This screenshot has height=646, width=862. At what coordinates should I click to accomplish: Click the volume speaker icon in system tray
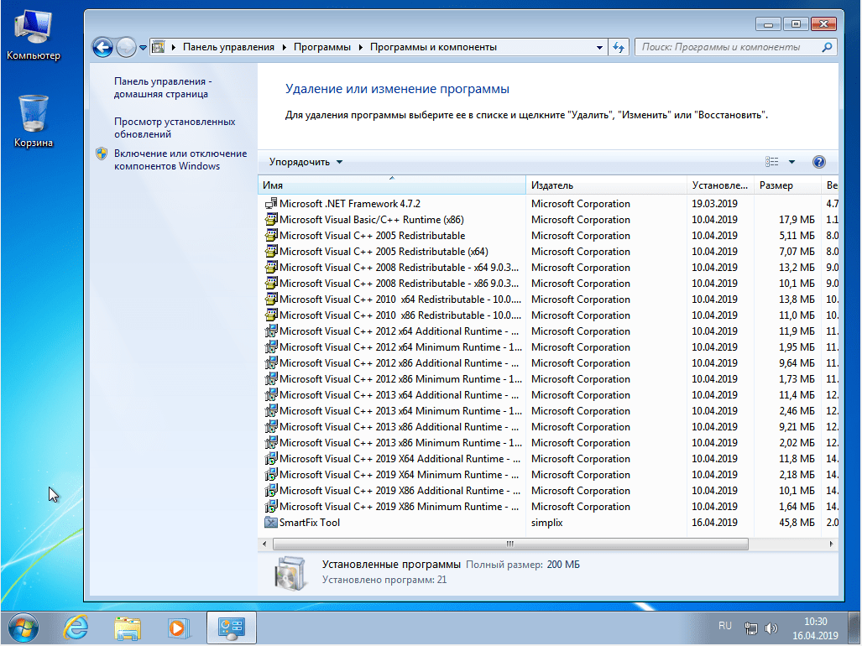point(771,627)
